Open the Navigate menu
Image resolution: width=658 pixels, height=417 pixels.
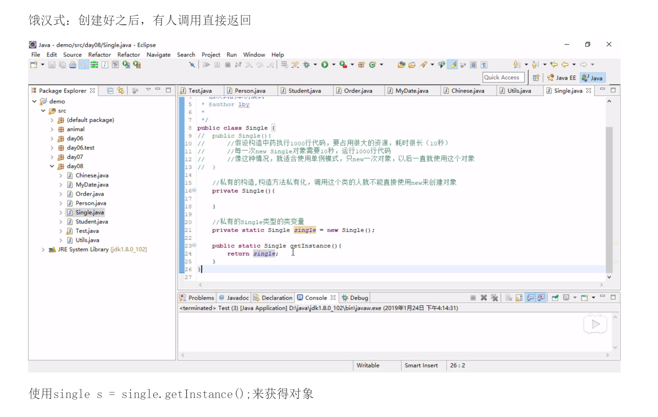tap(158, 55)
